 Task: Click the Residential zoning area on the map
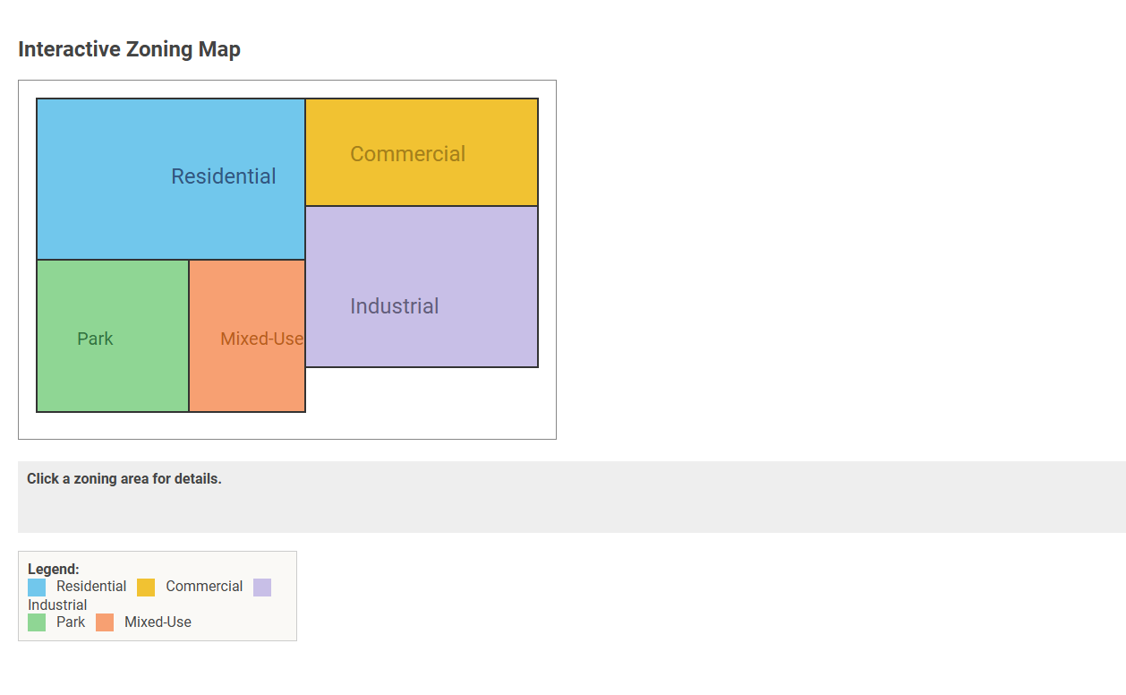170,176
